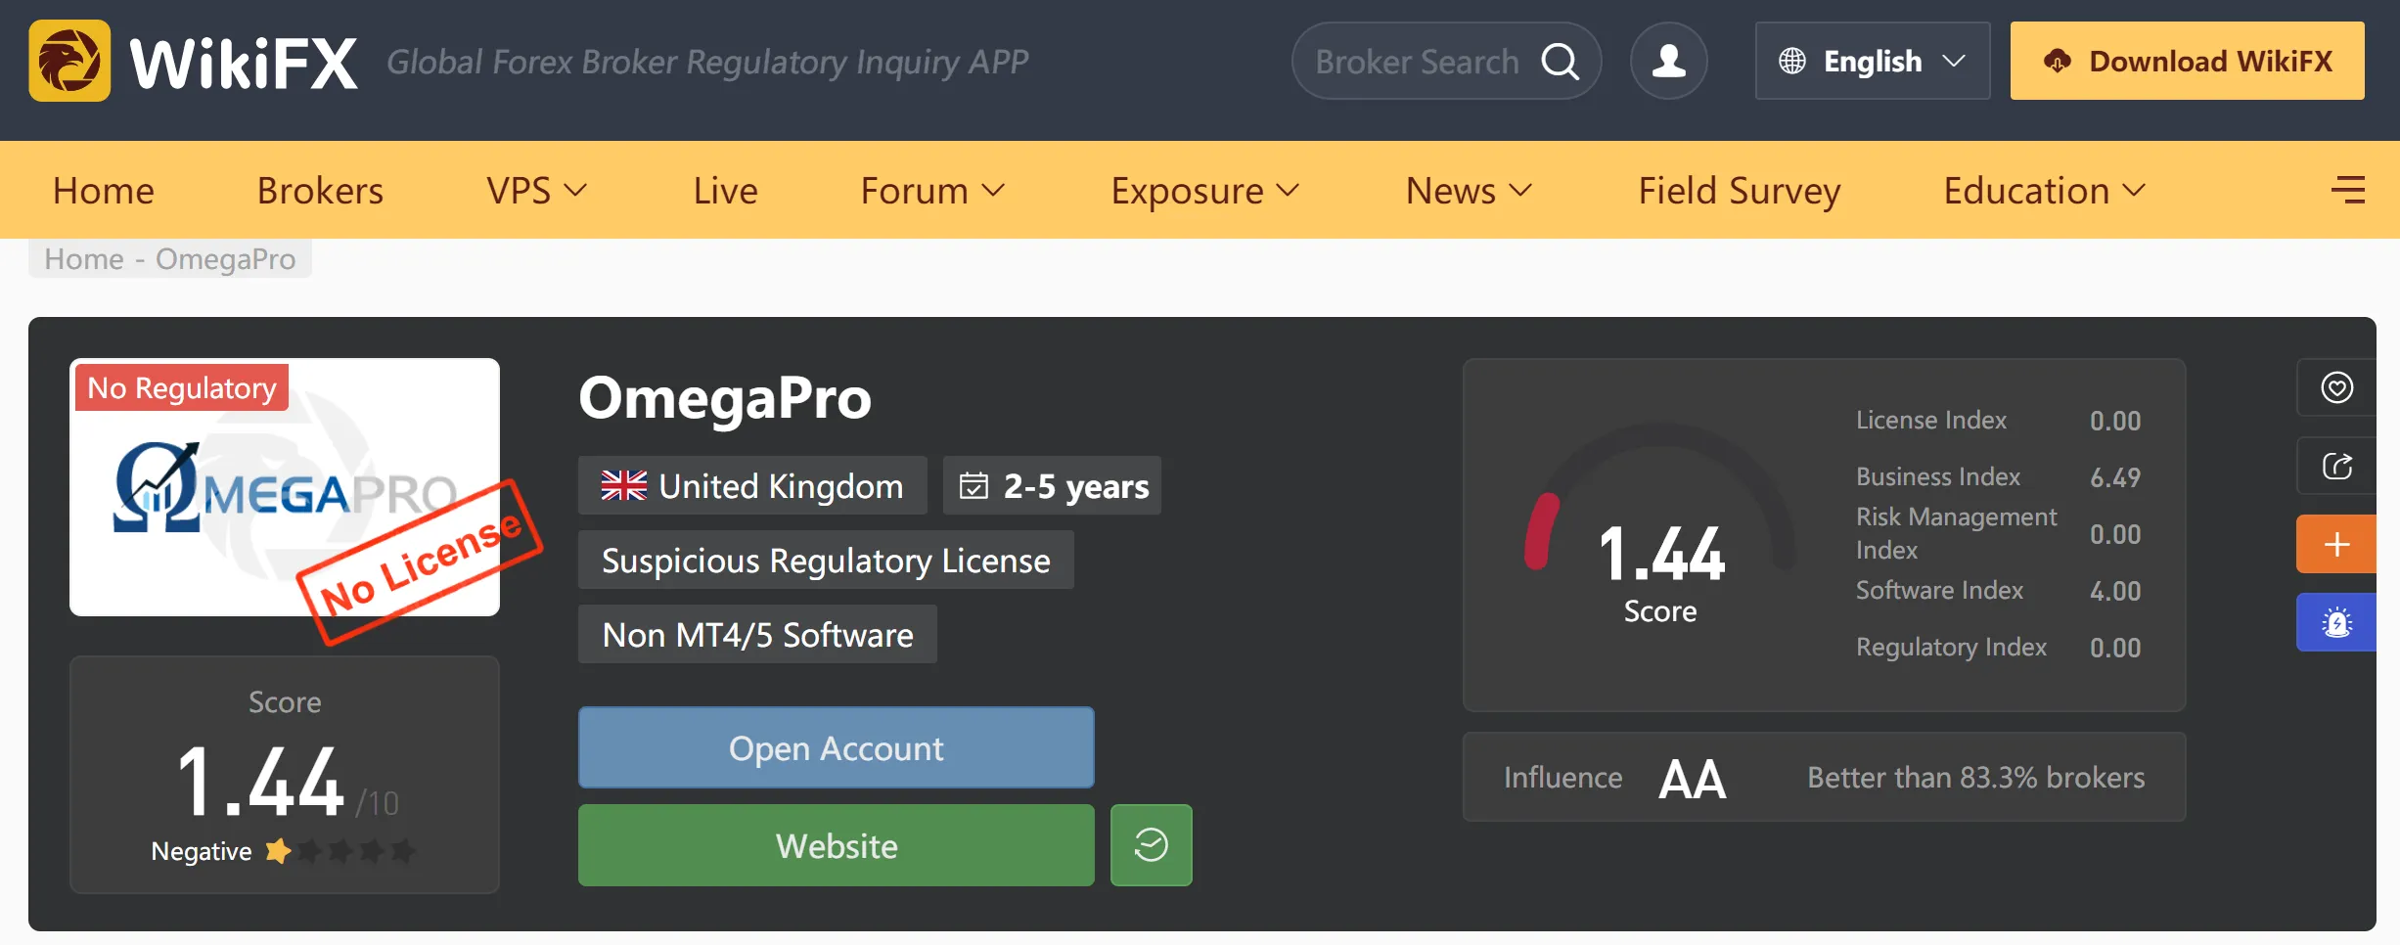
Task: Click the WikiFX brand name
Action: pos(244,63)
